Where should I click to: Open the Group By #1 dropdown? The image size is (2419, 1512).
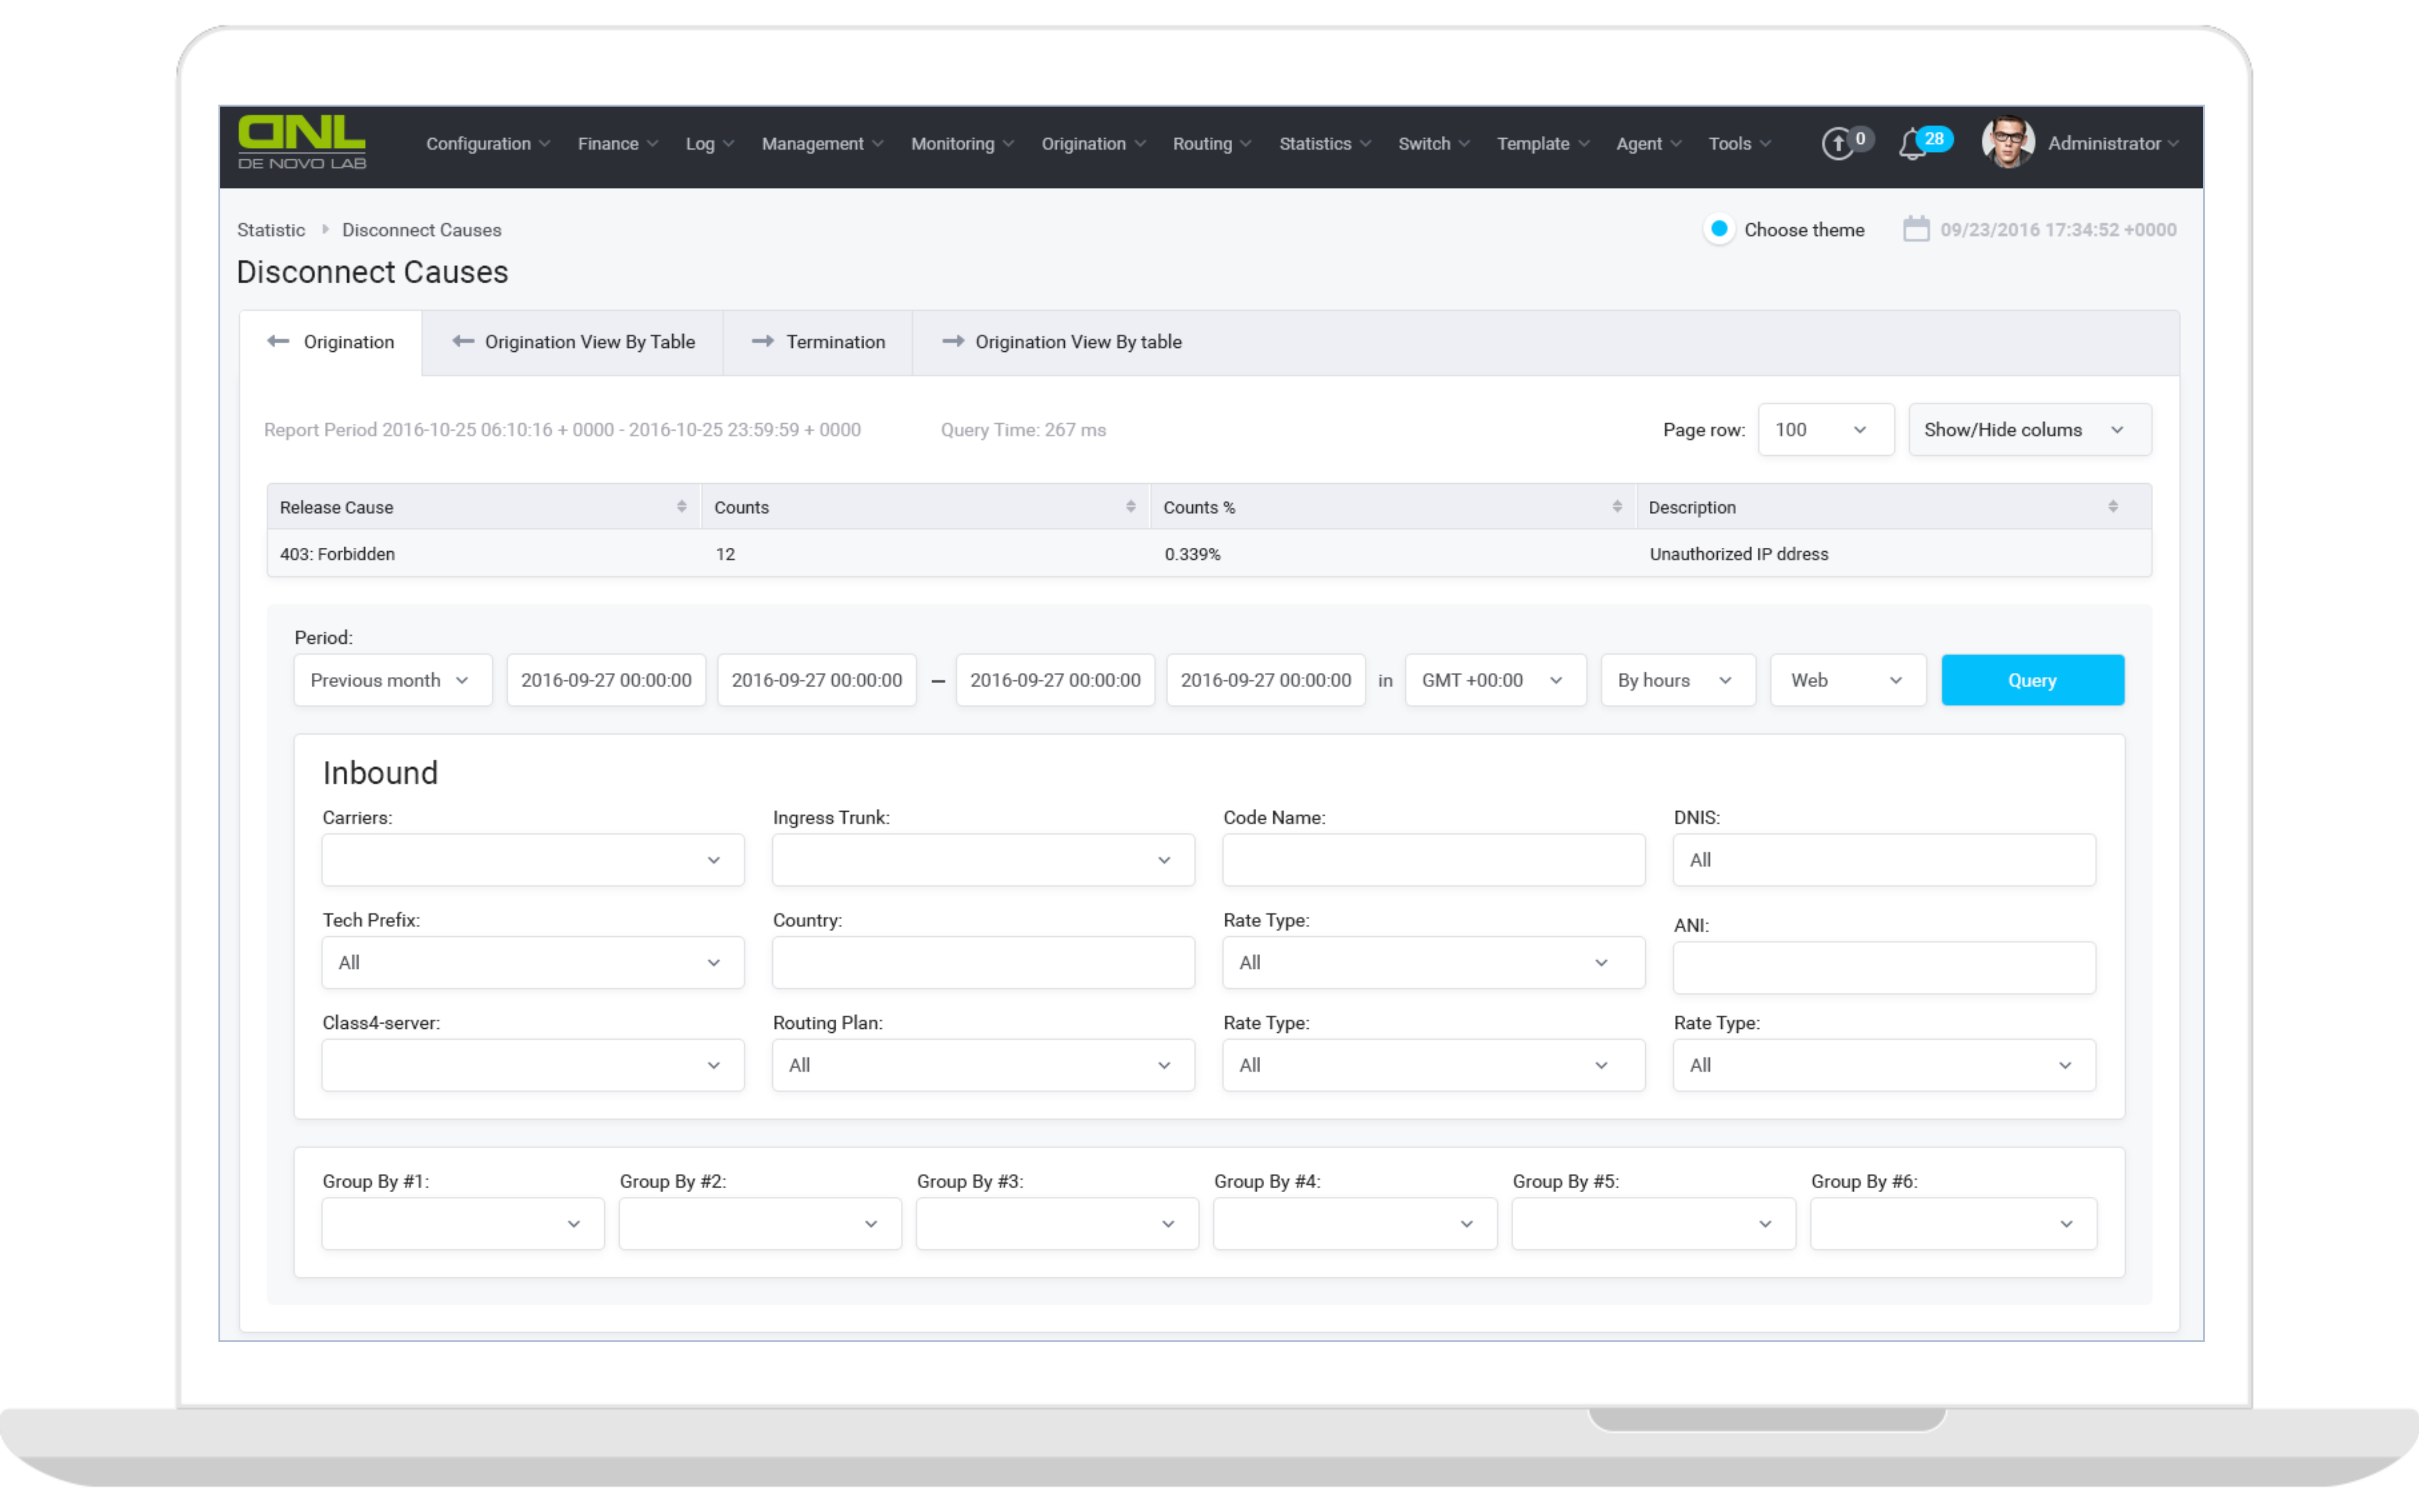click(x=463, y=1224)
